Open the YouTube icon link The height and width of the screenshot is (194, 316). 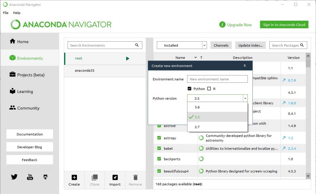(30, 177)
